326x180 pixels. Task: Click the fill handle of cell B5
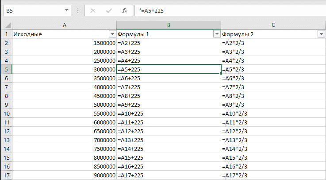click(221, 74)
